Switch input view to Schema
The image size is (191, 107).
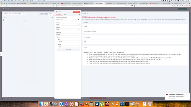(50, 14)
